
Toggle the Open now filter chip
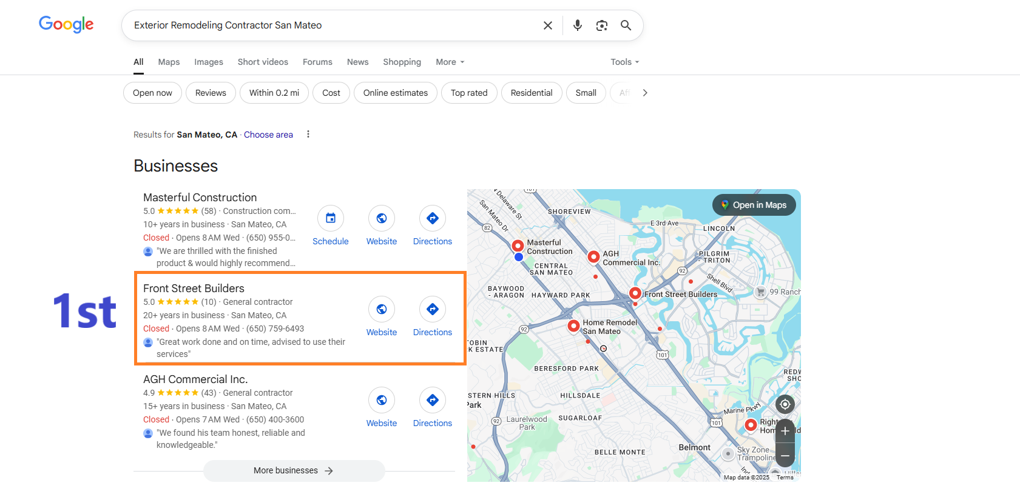point(152,93)
